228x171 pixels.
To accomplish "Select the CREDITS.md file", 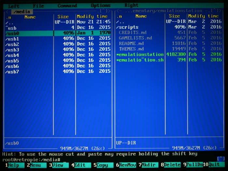I will pyautogui.click(x=169, y=33).
